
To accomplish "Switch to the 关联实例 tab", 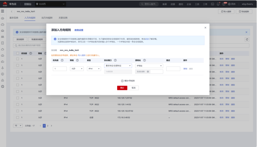I will 63,18.
